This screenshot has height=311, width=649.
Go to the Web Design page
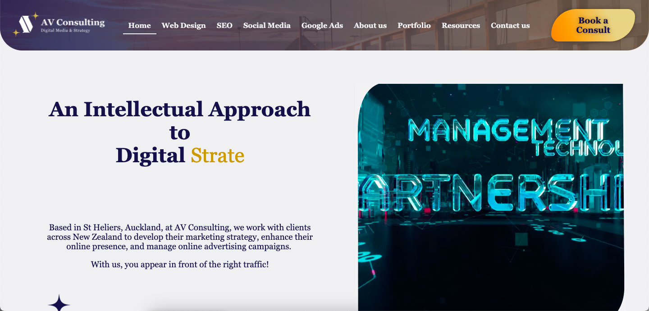(183, 26)
